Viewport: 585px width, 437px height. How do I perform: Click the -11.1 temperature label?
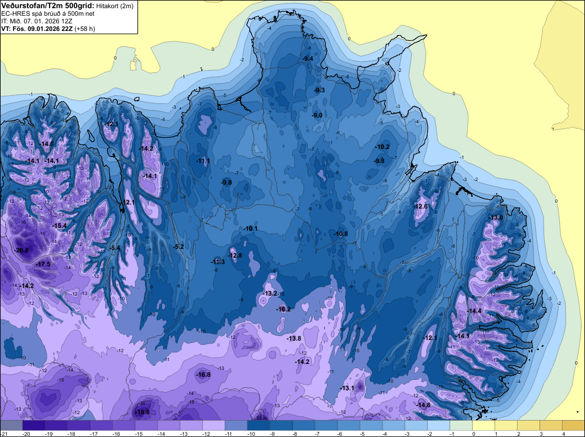203,161
